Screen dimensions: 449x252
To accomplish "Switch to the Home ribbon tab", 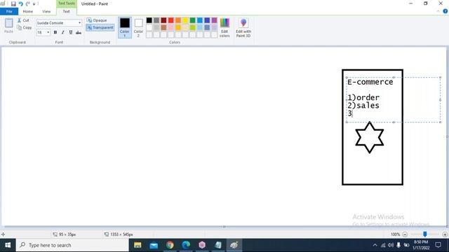I will pos(28,11).
